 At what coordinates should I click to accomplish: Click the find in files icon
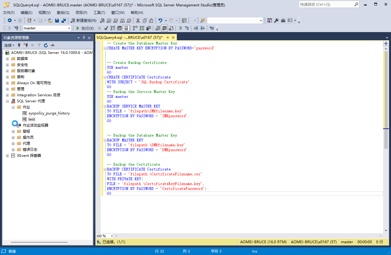coord(203,20)
